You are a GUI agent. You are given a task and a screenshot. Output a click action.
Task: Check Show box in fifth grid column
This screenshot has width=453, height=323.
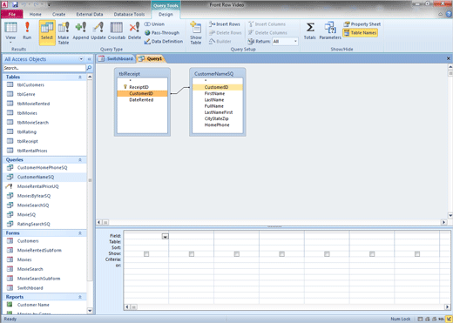pyautogui.click(x=327, y=254)
